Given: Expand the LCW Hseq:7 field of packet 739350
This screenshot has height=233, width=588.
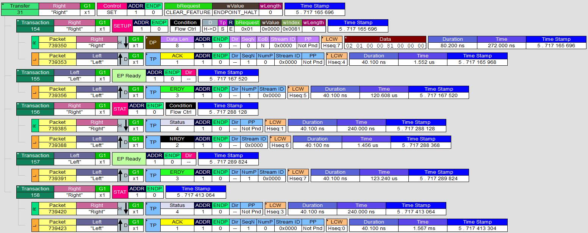Looking at the screenshot, I should pos(323,38).
